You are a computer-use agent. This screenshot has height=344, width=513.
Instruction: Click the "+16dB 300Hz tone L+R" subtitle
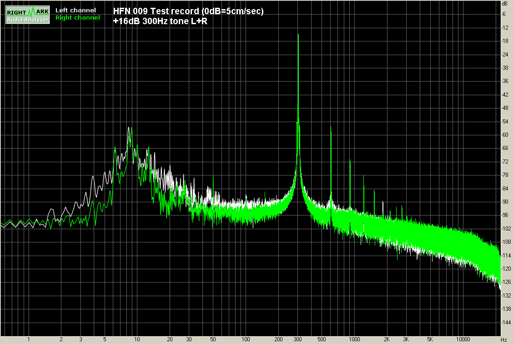click(x=160, y=21)
